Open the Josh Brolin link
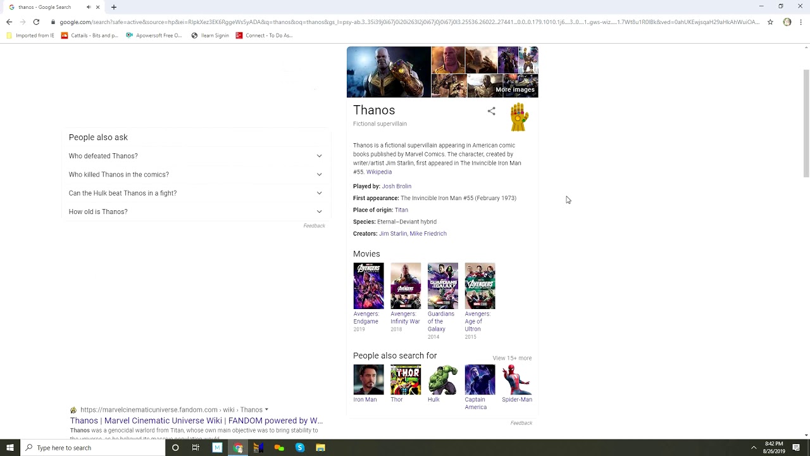The width and height of the screenshot is (810, 456). coord(397,186)
